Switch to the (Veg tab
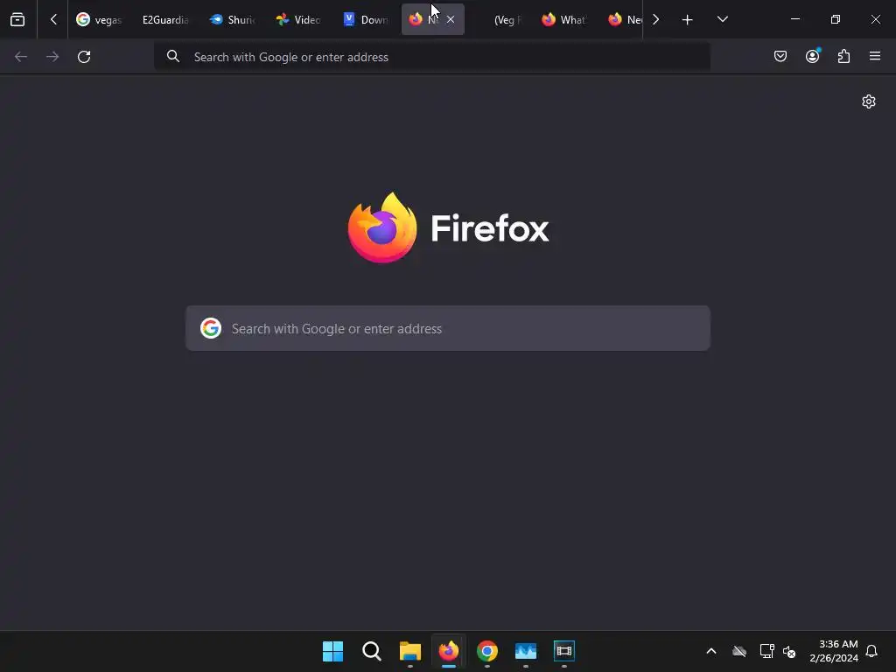896x672 pixels. [498, 20]
